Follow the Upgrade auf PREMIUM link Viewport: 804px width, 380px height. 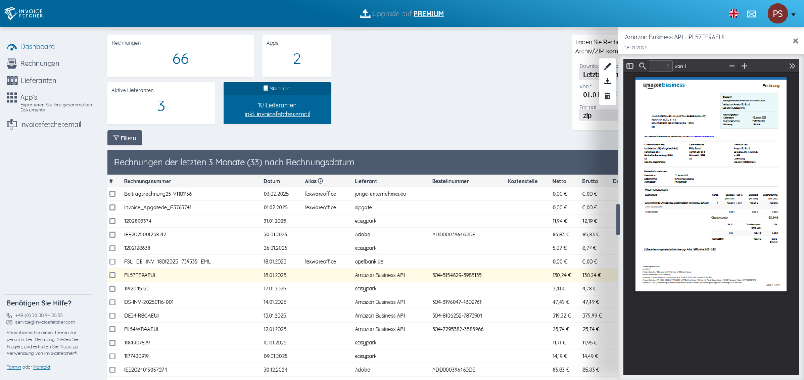[428, 14]
